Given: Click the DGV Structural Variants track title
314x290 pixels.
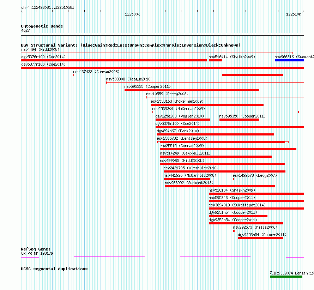Looking at the screenshot, I should click(x=131, y=45).
